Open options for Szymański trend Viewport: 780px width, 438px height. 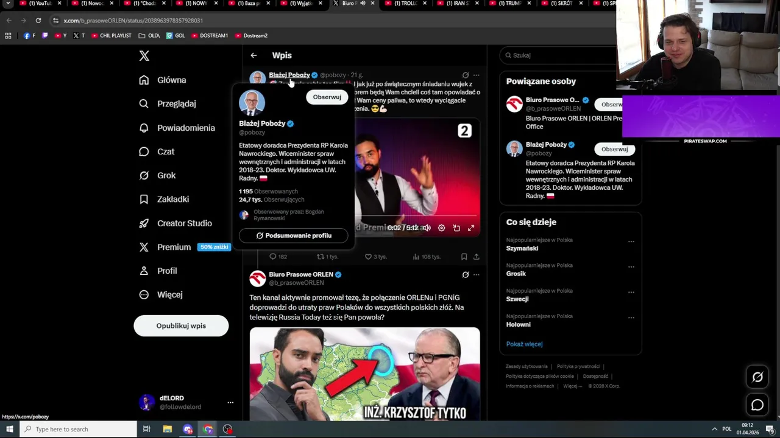pos(631,242)
